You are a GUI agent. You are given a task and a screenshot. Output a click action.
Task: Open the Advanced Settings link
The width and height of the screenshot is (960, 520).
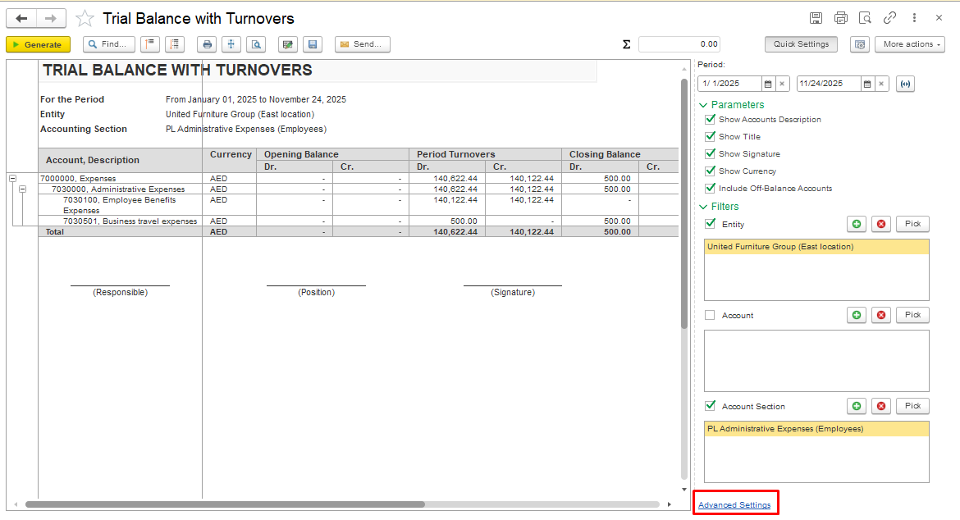point(734,505)
